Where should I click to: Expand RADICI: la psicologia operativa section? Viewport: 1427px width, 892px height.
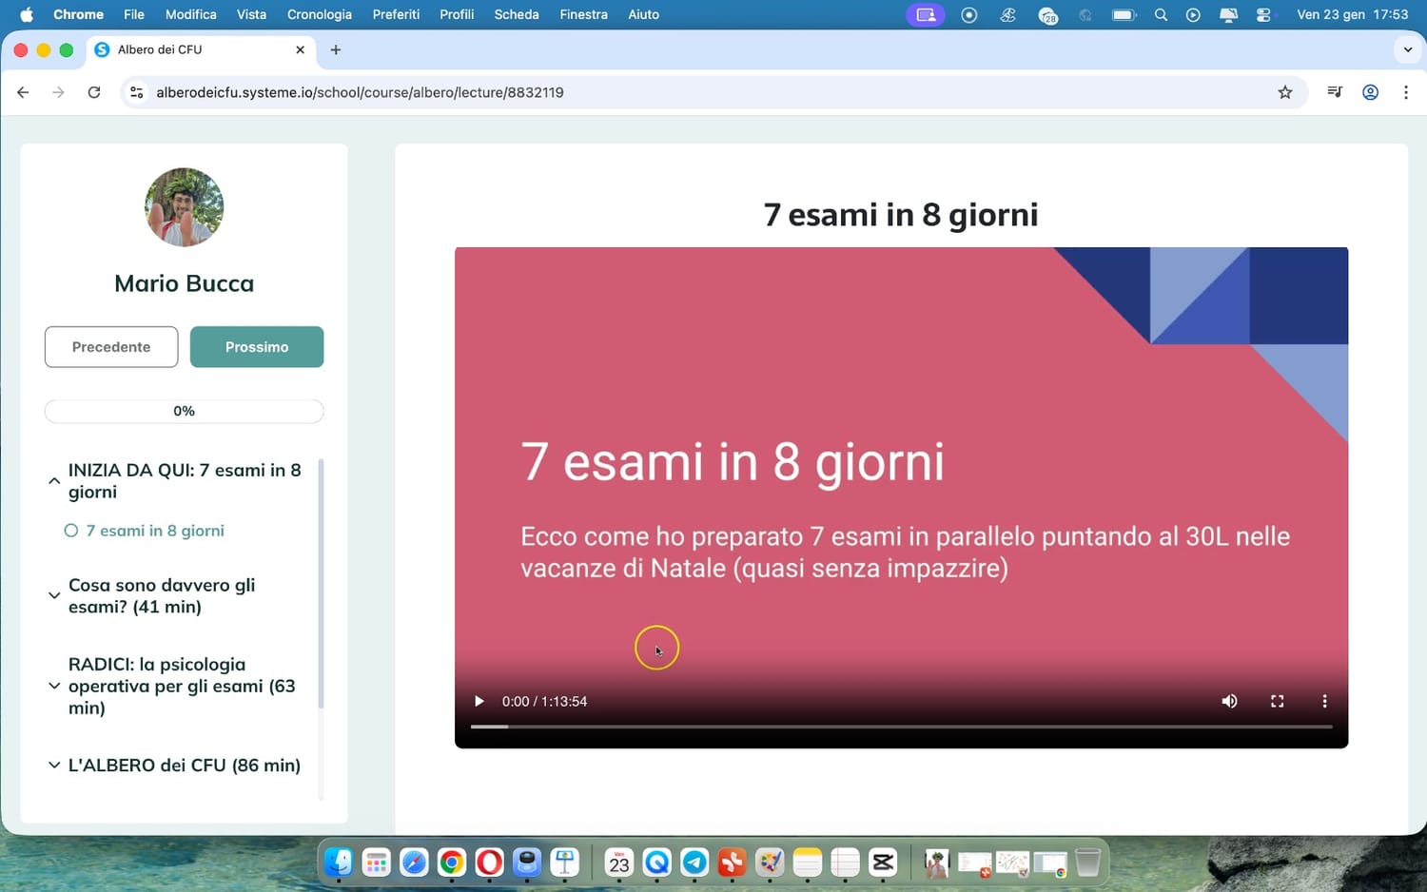54,686
